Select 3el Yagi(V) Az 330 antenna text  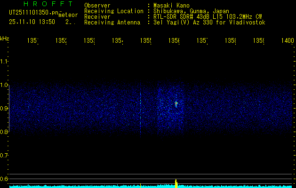pos(209,23)
